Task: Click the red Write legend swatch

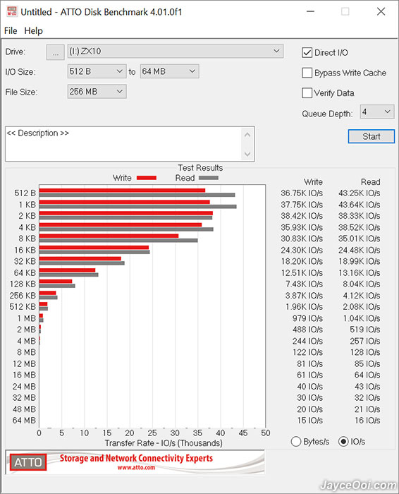Action: point(147,178)
